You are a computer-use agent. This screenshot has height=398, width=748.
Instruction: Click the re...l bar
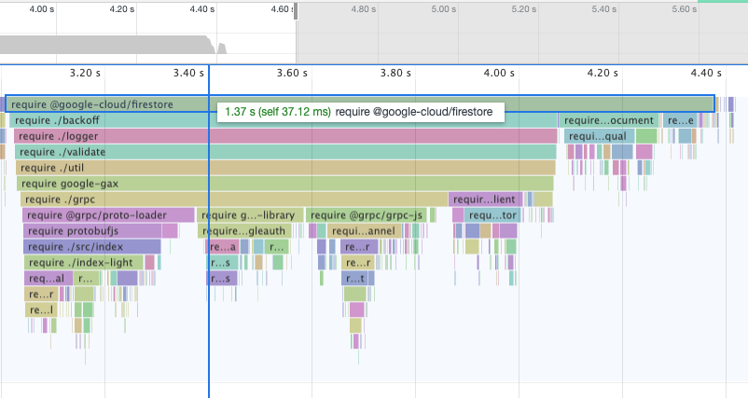(41, 309)
